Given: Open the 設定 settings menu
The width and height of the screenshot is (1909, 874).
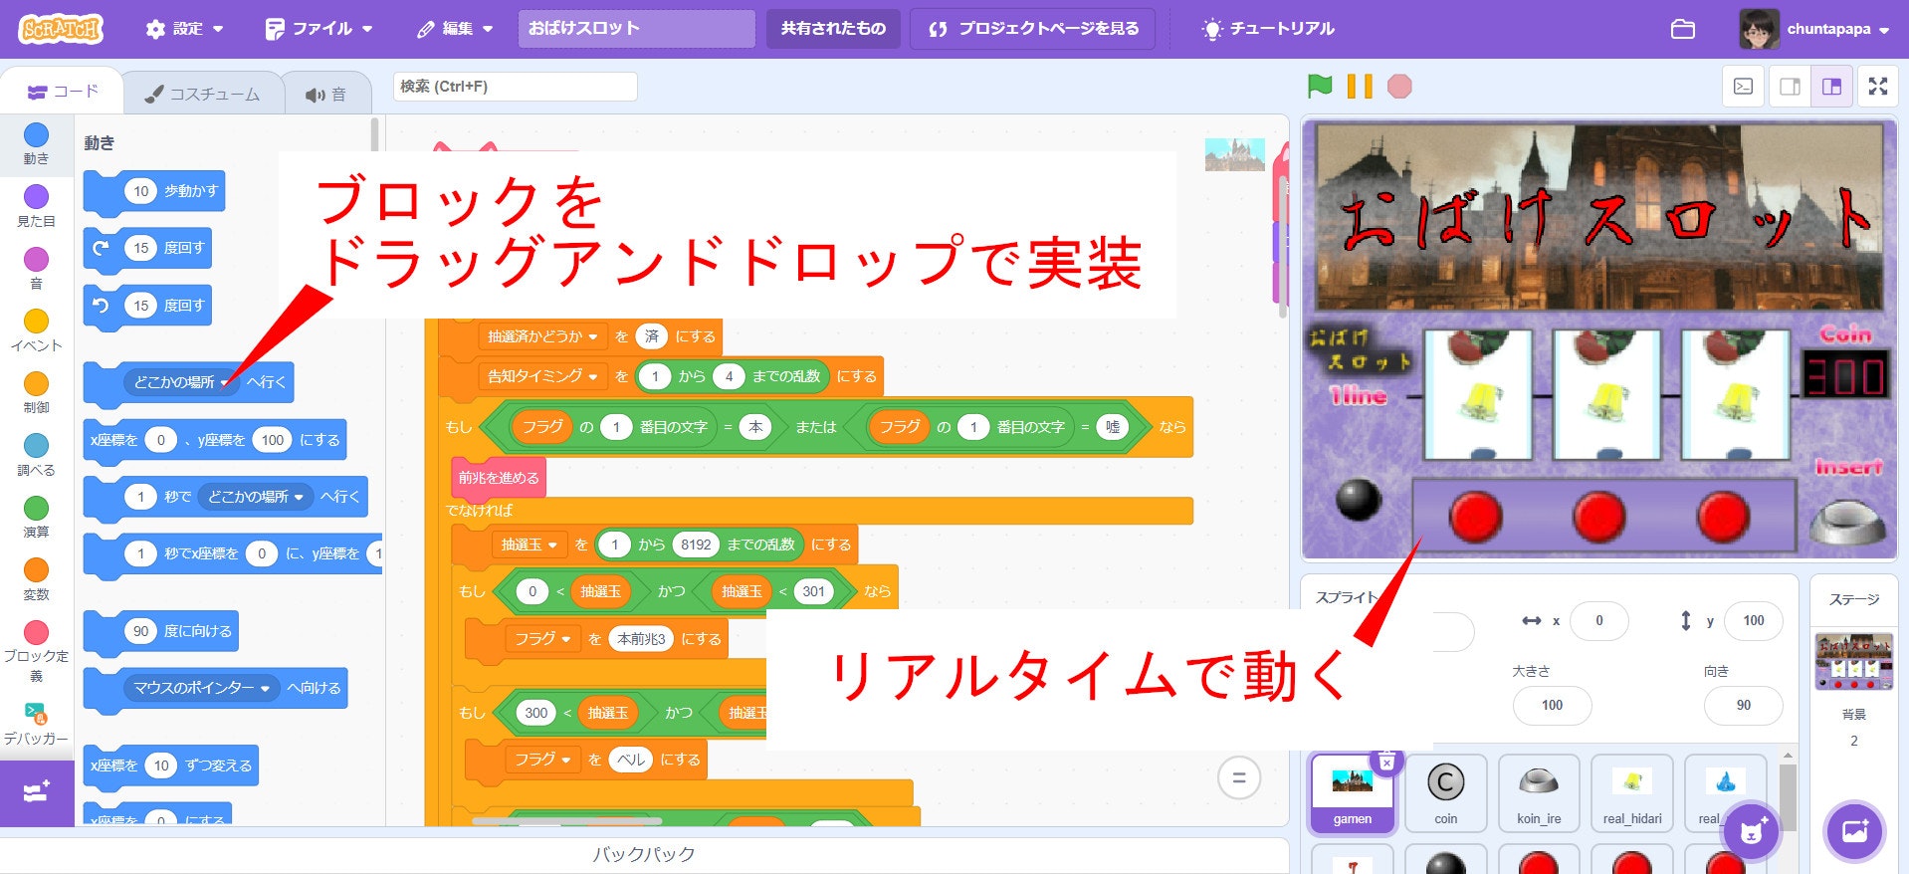Looking at the screenshot, I should pos(184,29).
